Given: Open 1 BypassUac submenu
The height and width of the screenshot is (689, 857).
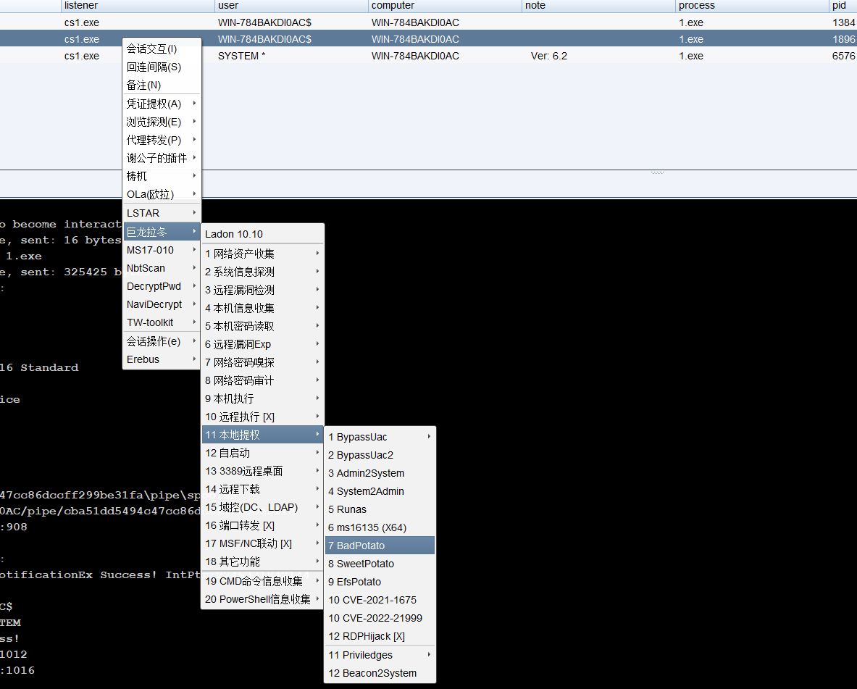Looking at the screenshot, I should [x=380, y=437].
